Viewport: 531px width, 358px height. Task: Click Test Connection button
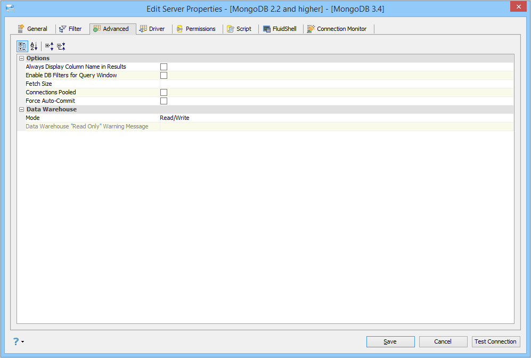[496, 341]
